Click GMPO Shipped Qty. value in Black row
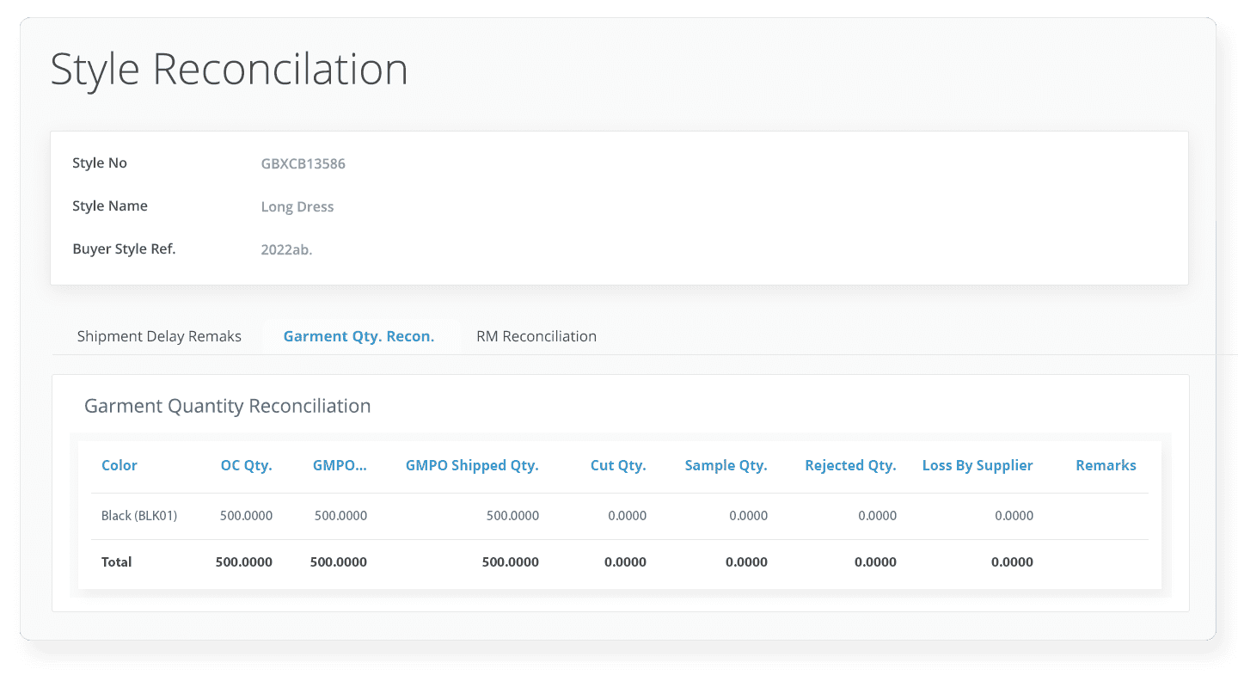The image size is (1238, 681). pyautogui.click(x=512, y=516)
